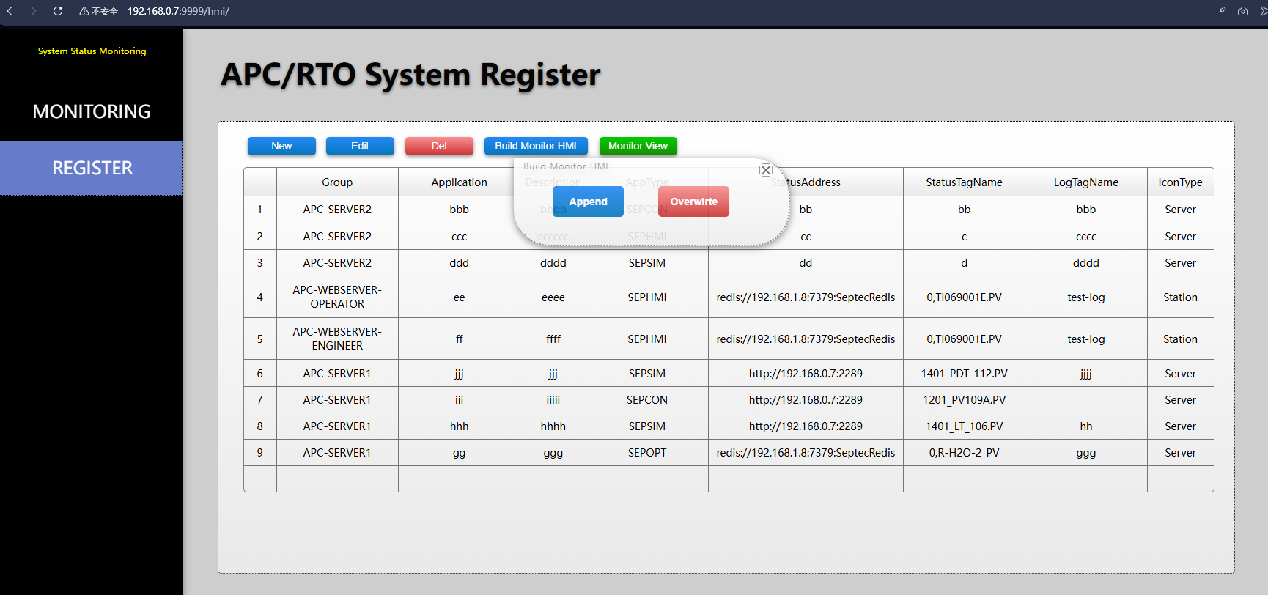This screenshot has width=1268, height=595.
Task: Open the green Monitor View button
Action: click(x=638, y=146)
